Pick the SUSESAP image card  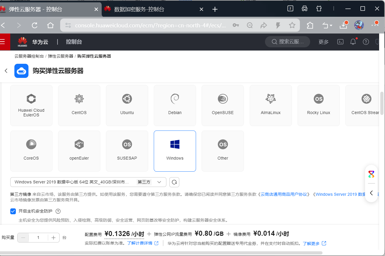(127, 151)
